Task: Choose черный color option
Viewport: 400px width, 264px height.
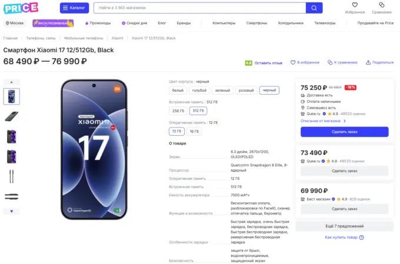Action: pyautogui.click(x=269, y=91)
